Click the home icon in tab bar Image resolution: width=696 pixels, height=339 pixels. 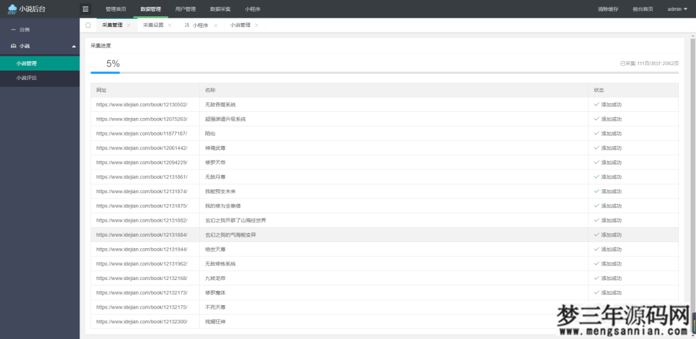click(88, 25)
